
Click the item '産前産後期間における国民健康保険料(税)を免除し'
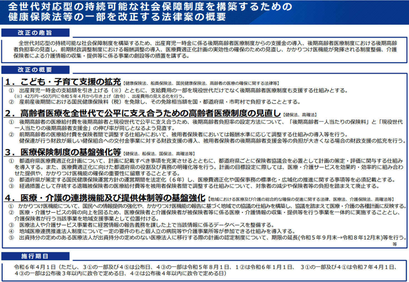[x=155, y=102]
